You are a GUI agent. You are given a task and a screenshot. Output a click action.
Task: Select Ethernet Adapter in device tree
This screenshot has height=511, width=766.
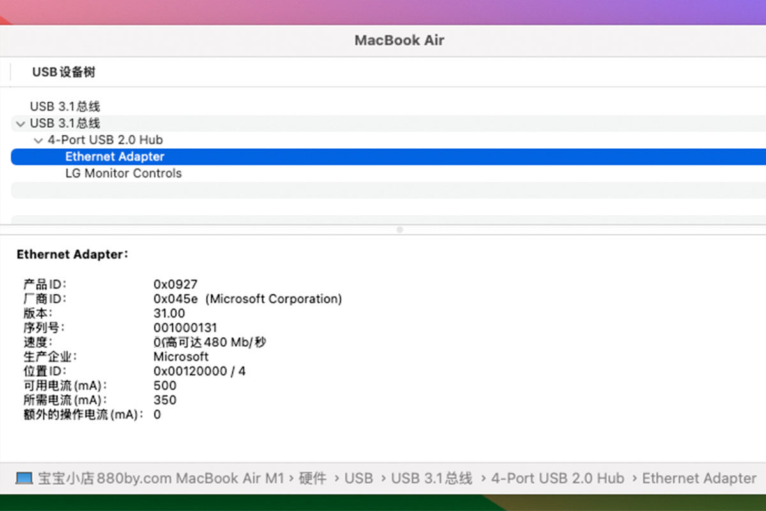pos(388,156)
